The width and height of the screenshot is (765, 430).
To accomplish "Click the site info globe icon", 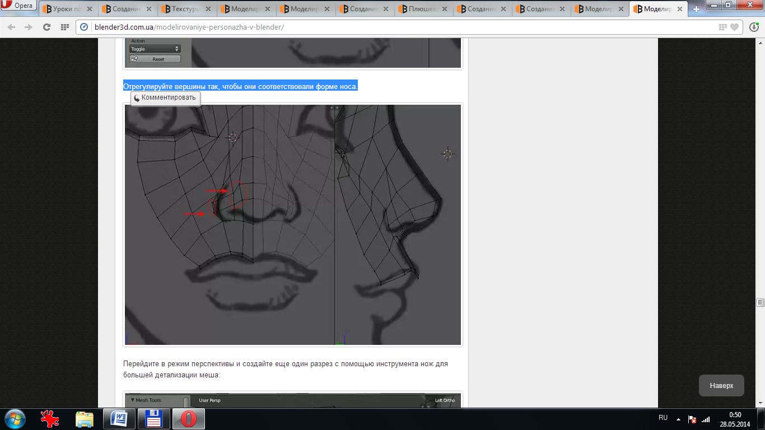I will click(85, 27).
